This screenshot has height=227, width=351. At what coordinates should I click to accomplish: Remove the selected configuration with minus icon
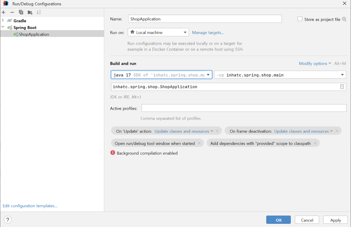point(12,12)
